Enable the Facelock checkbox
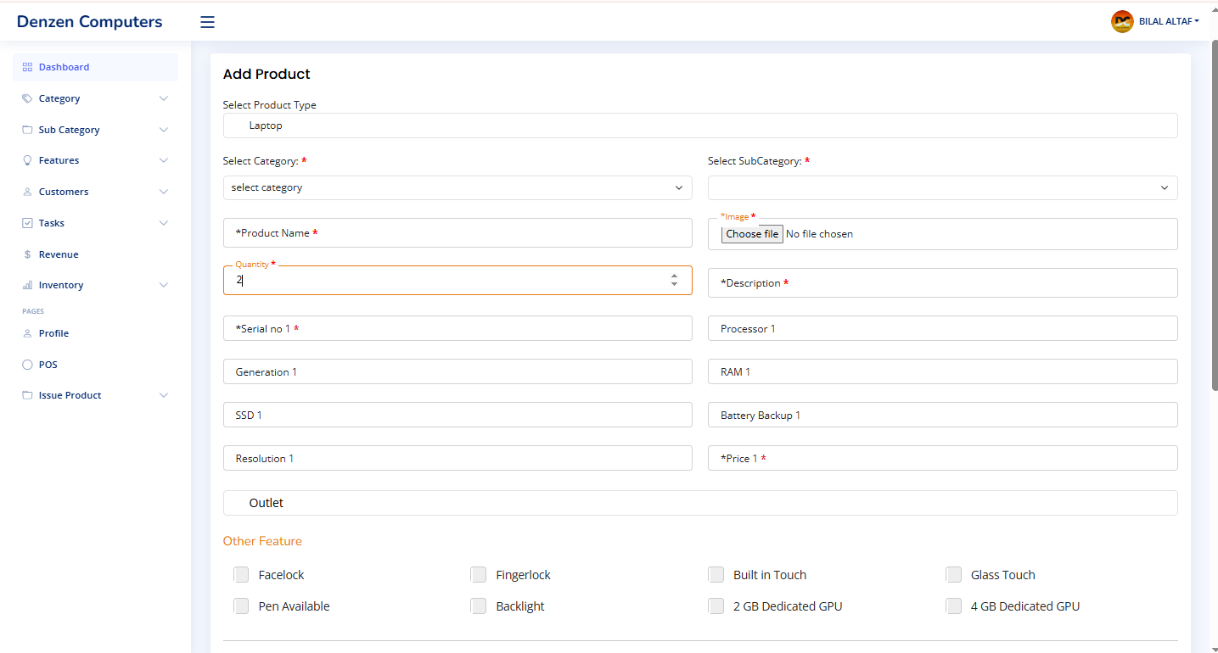 241,574
